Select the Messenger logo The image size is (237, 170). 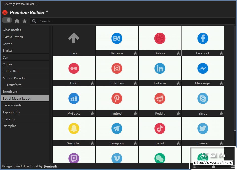click(203, 68)
